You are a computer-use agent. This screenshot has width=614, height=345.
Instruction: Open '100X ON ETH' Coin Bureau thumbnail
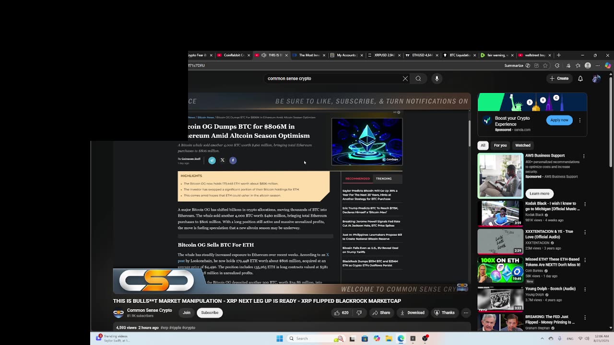pyautogui.click(x=500, y=270)
